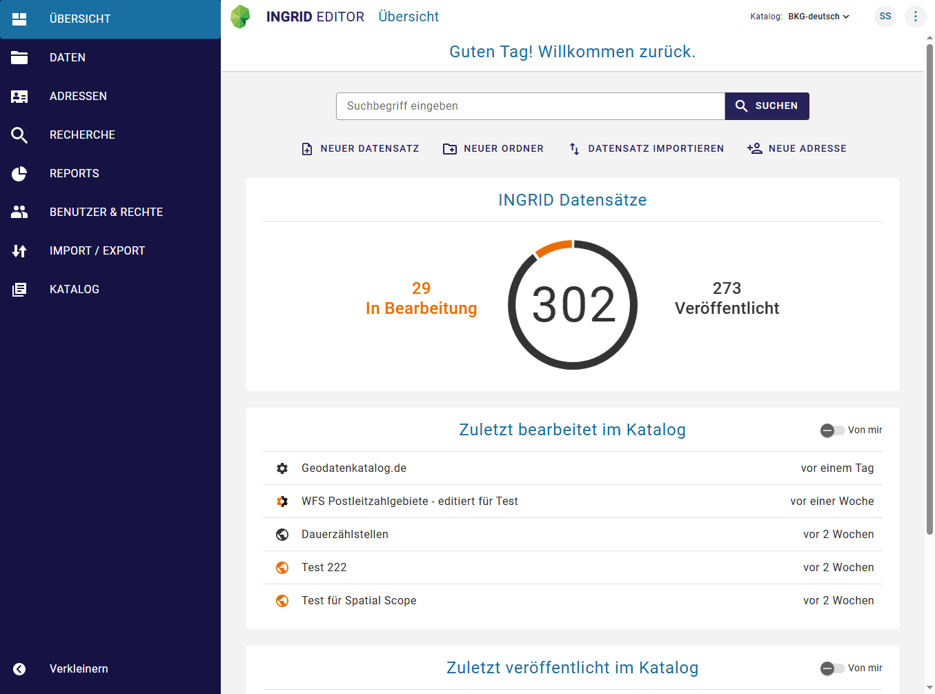Open 'Test für Spatial Scope' record
This screenshot has height=694, width=935.
573,601
